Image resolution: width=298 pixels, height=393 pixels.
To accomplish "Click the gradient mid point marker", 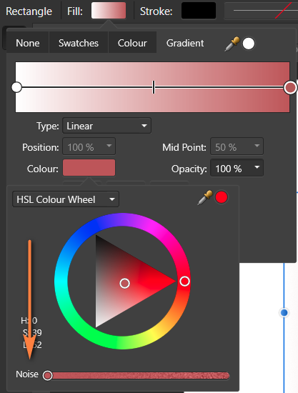I will 154,87.
